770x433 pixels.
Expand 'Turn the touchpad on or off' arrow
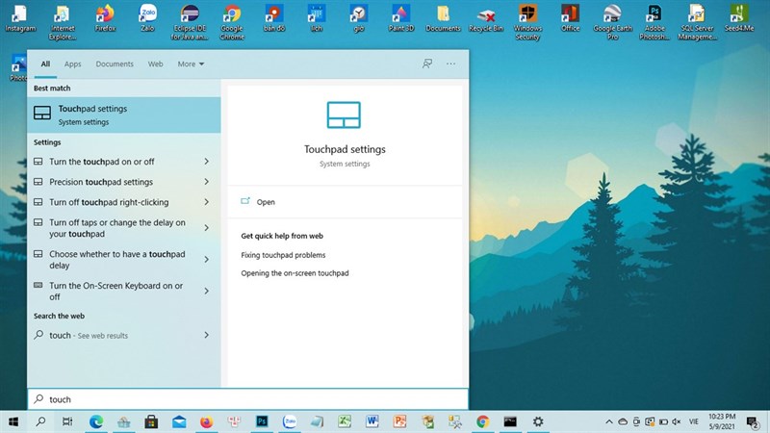206,162
